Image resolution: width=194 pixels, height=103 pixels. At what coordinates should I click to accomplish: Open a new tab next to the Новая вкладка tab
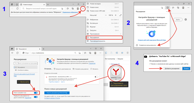click(48, 5)
